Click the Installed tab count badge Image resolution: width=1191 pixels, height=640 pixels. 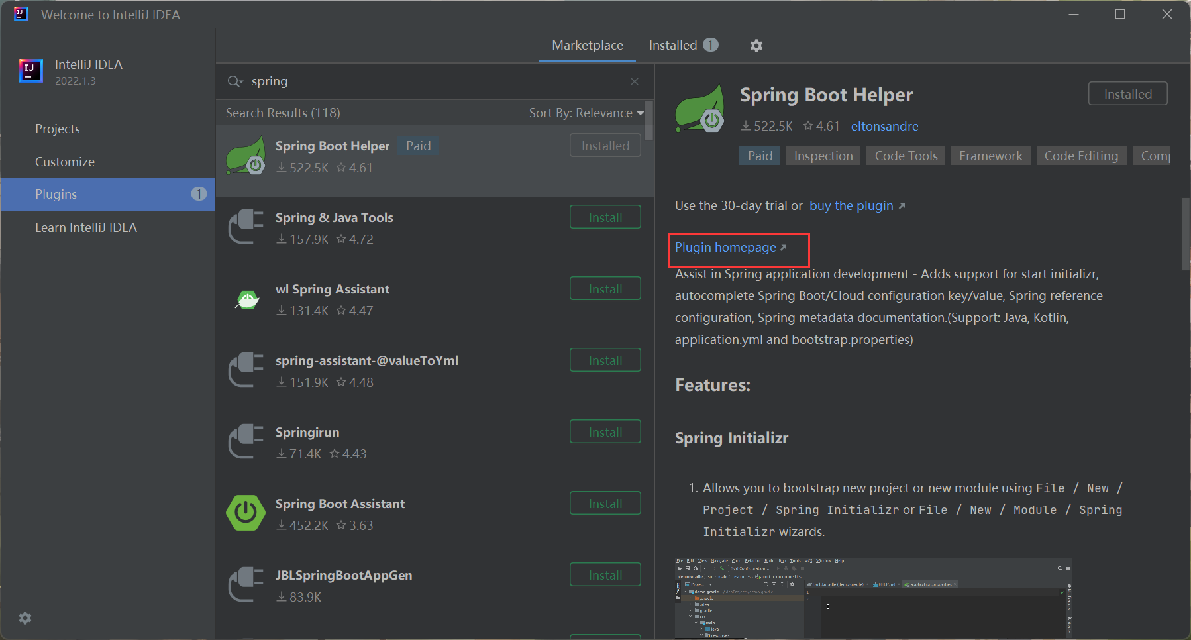[711, 45]
